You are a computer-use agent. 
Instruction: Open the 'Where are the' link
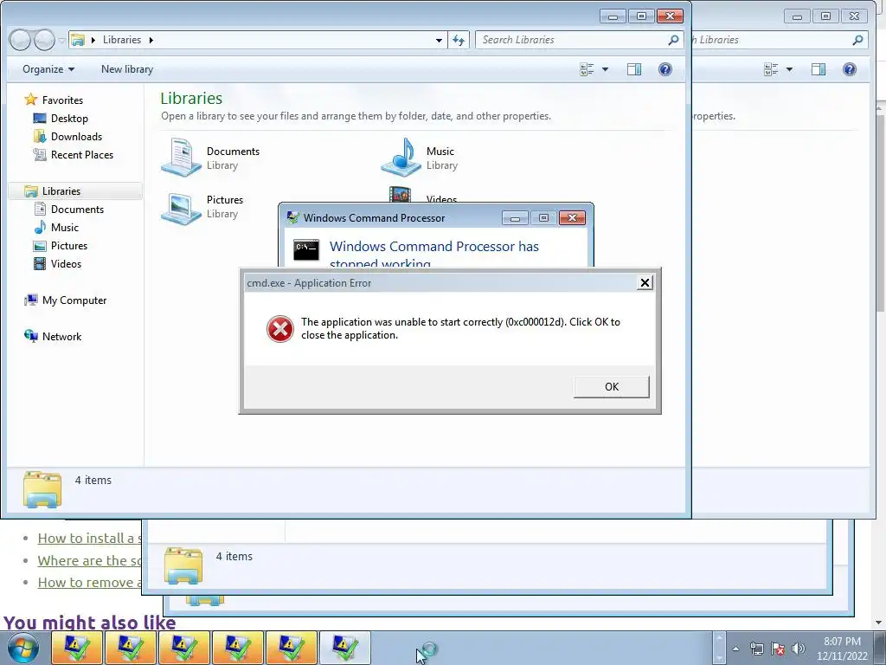pos(89,560)
